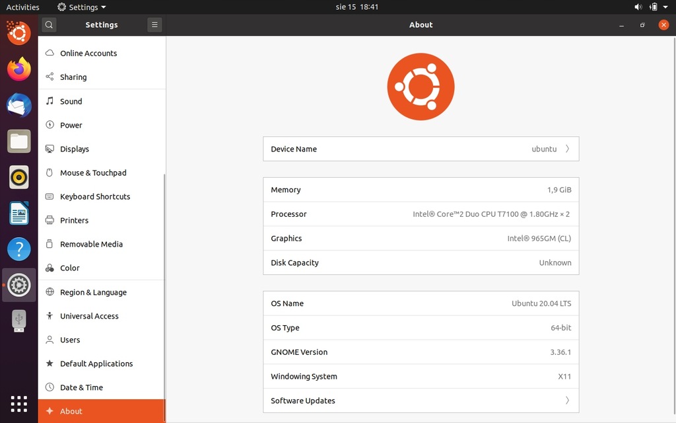Open Date & Time settings

point(102,387)
